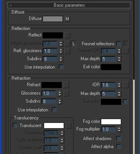Image resolution: width=140 pixels, height=154 pixels.
Task: Open the Reflection Exit color swatch
Action: tap(111, 67)
